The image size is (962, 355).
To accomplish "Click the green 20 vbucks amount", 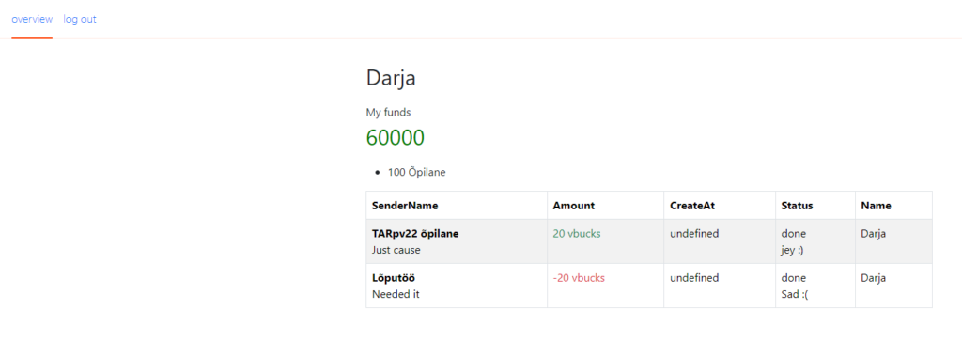I will 577,234.
